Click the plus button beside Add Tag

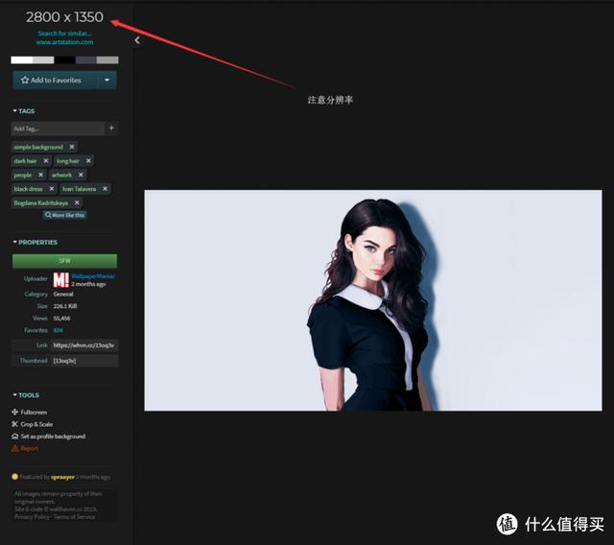click(x=111, y=128)
